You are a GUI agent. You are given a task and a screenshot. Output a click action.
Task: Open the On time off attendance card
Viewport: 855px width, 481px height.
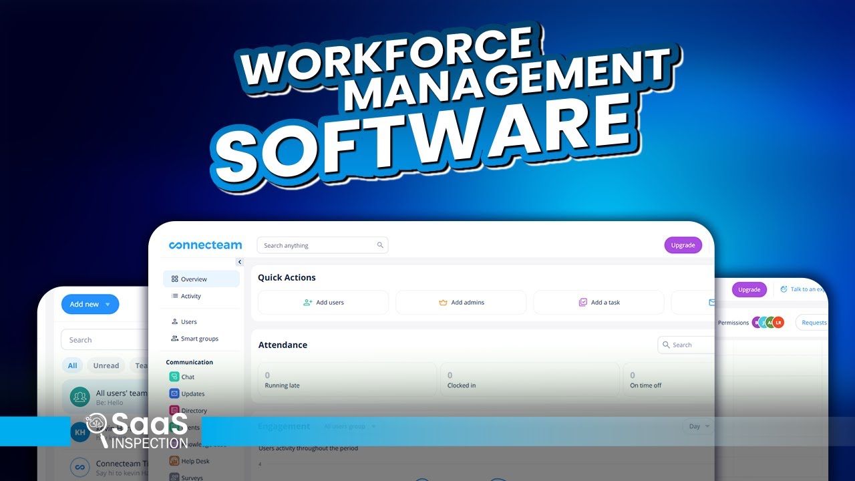pos(669,380)
